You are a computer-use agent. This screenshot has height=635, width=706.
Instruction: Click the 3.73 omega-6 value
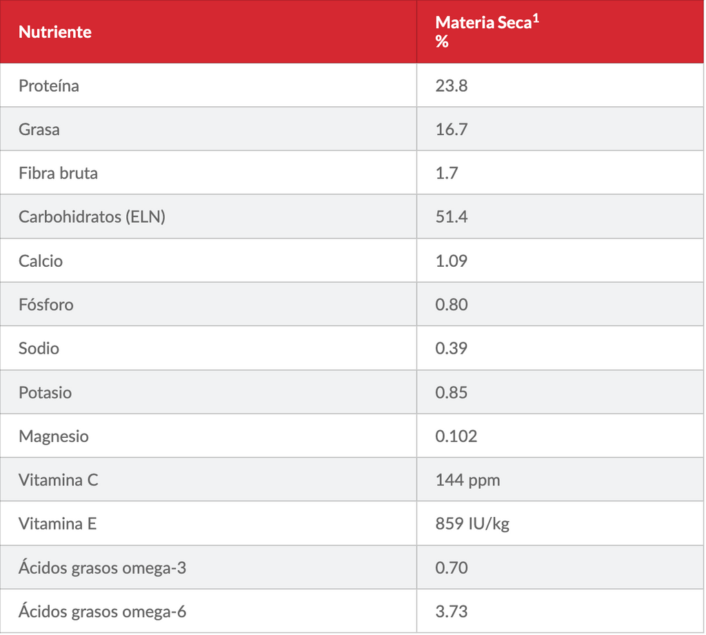[x=452, y=611]
